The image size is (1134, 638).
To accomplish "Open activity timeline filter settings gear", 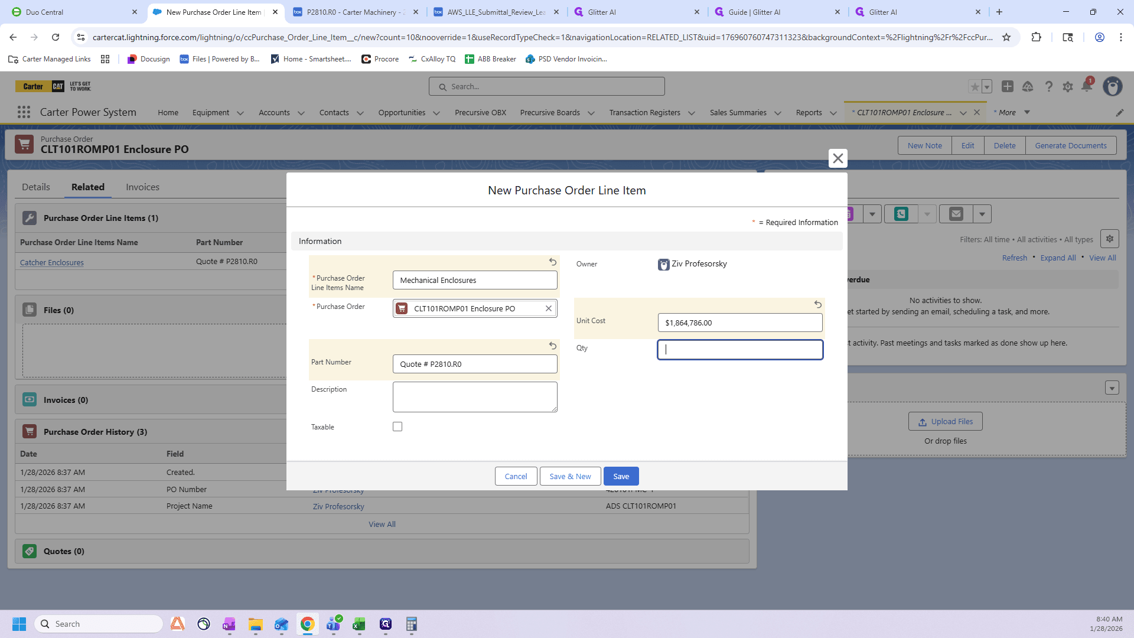I will (x=1110, y=239).
